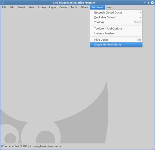Close the open Windows menu
Screen dimensions: 155x150
pos(97,7)
